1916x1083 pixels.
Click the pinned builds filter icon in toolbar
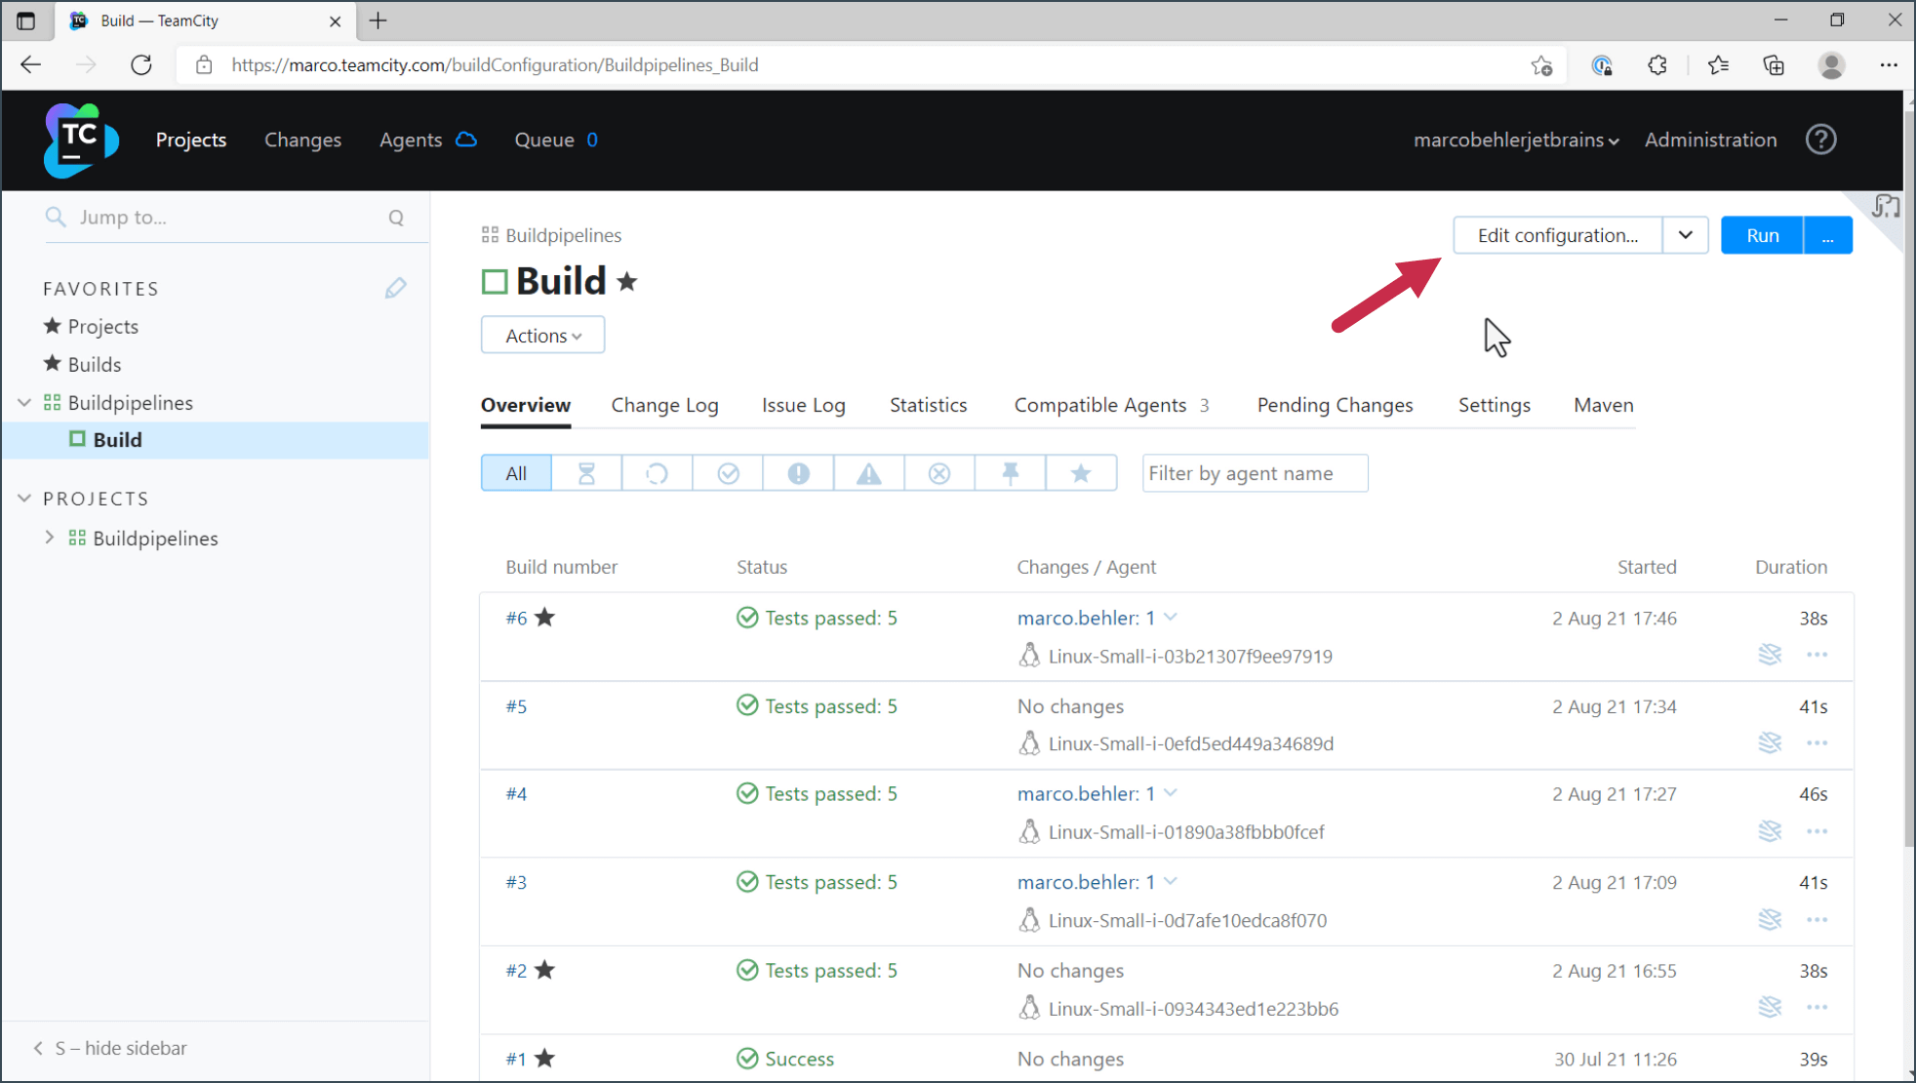1011,474
